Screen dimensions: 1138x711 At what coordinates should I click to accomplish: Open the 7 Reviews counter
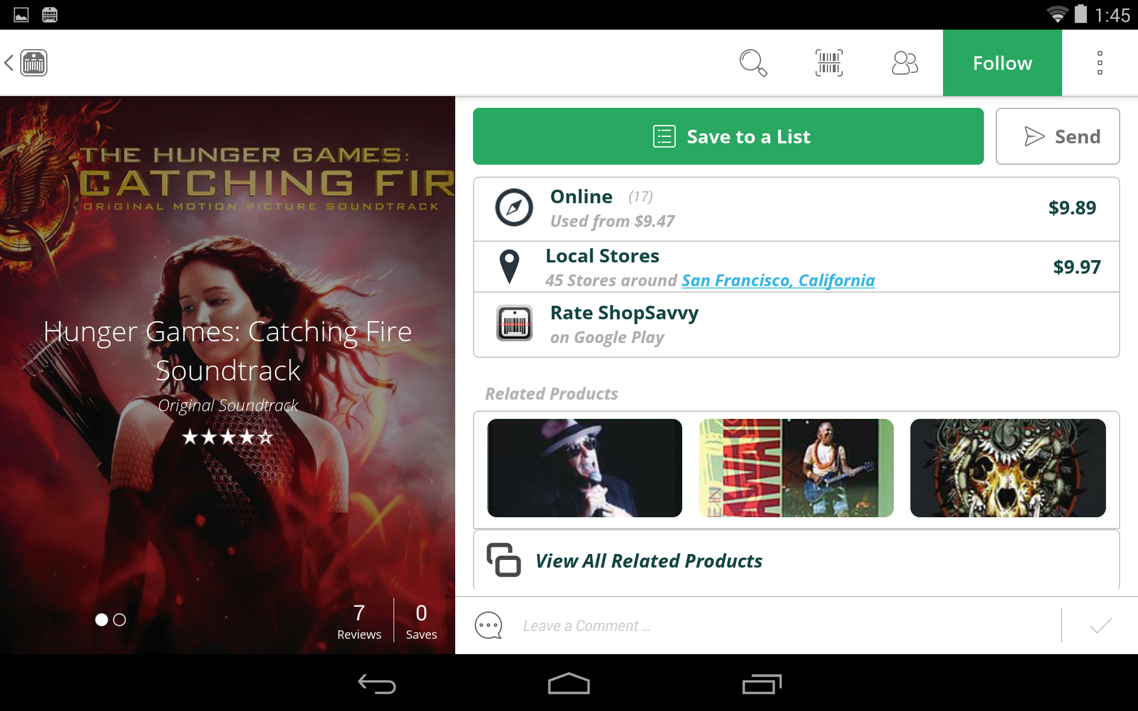359,621
